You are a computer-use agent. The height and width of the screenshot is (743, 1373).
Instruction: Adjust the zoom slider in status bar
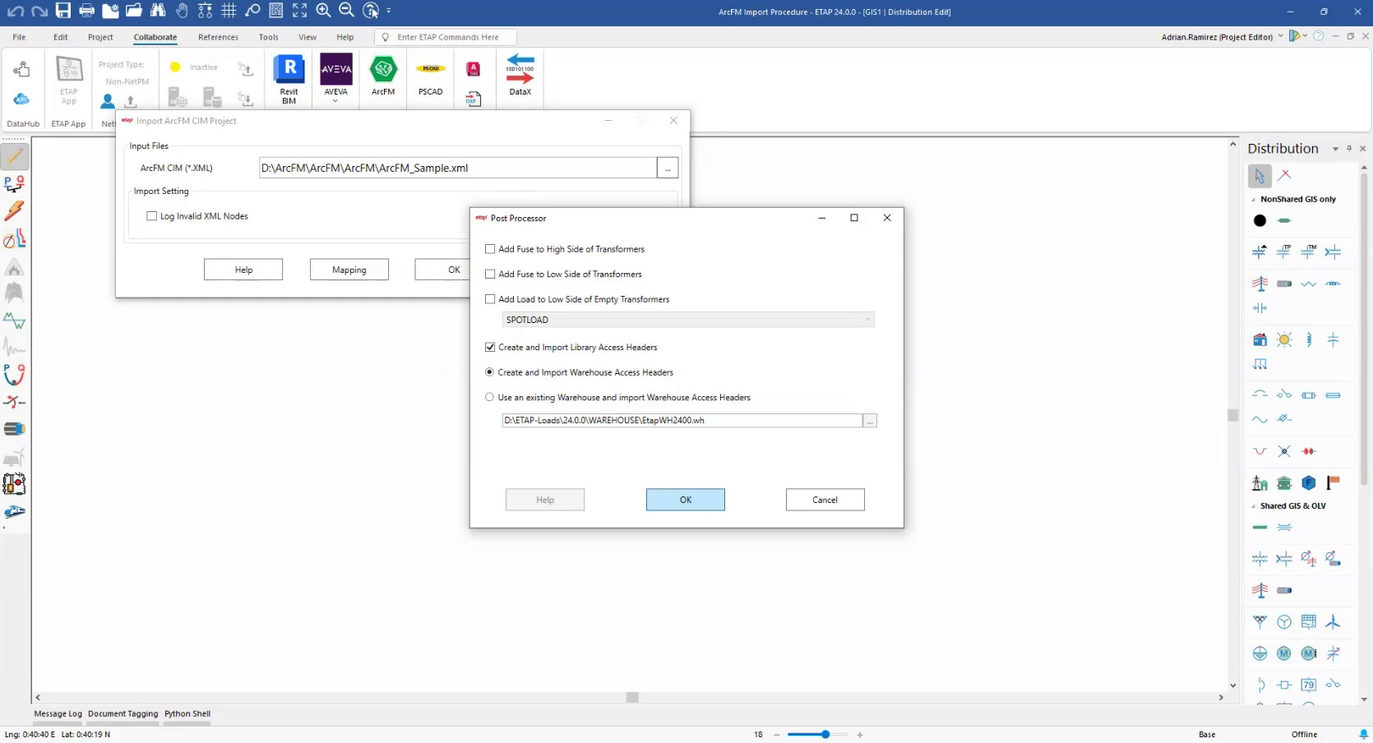click(825, 734)
